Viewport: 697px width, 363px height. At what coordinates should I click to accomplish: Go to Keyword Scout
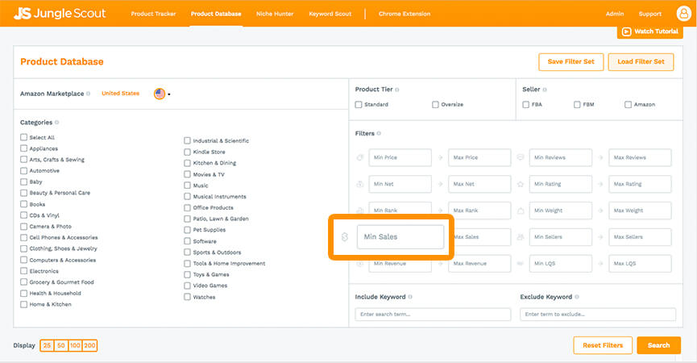(x=330, y=14)
